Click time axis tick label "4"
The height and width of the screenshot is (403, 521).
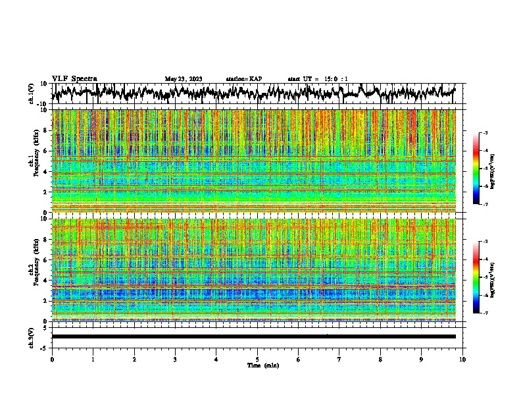pyautogui.click(x=216, y=360)
